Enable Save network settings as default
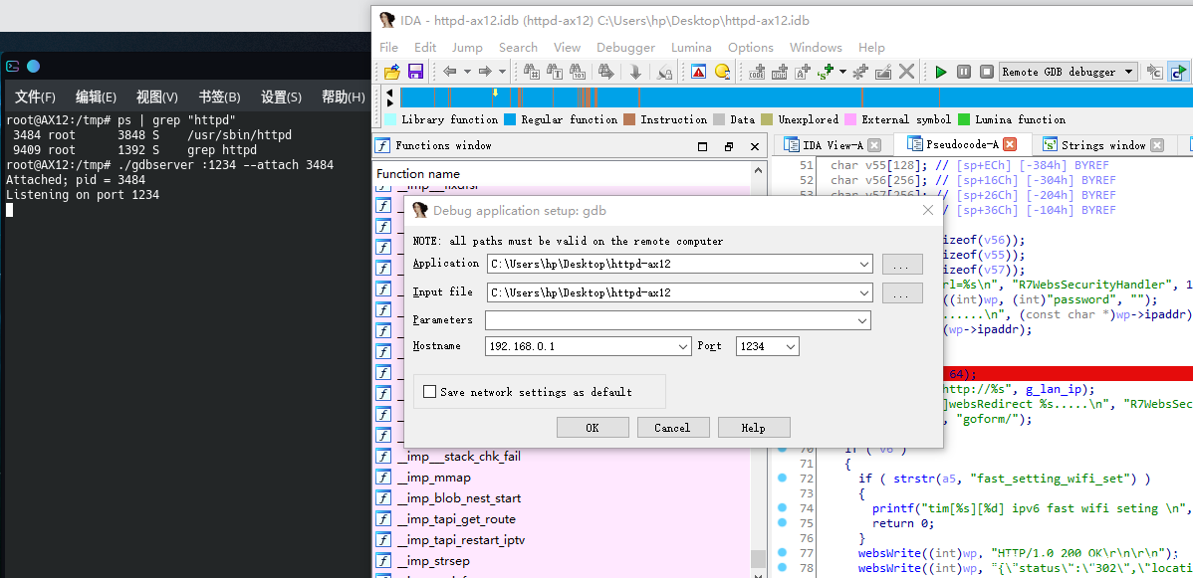Viewport: 1193px width, 578px height. pos(430,392)
